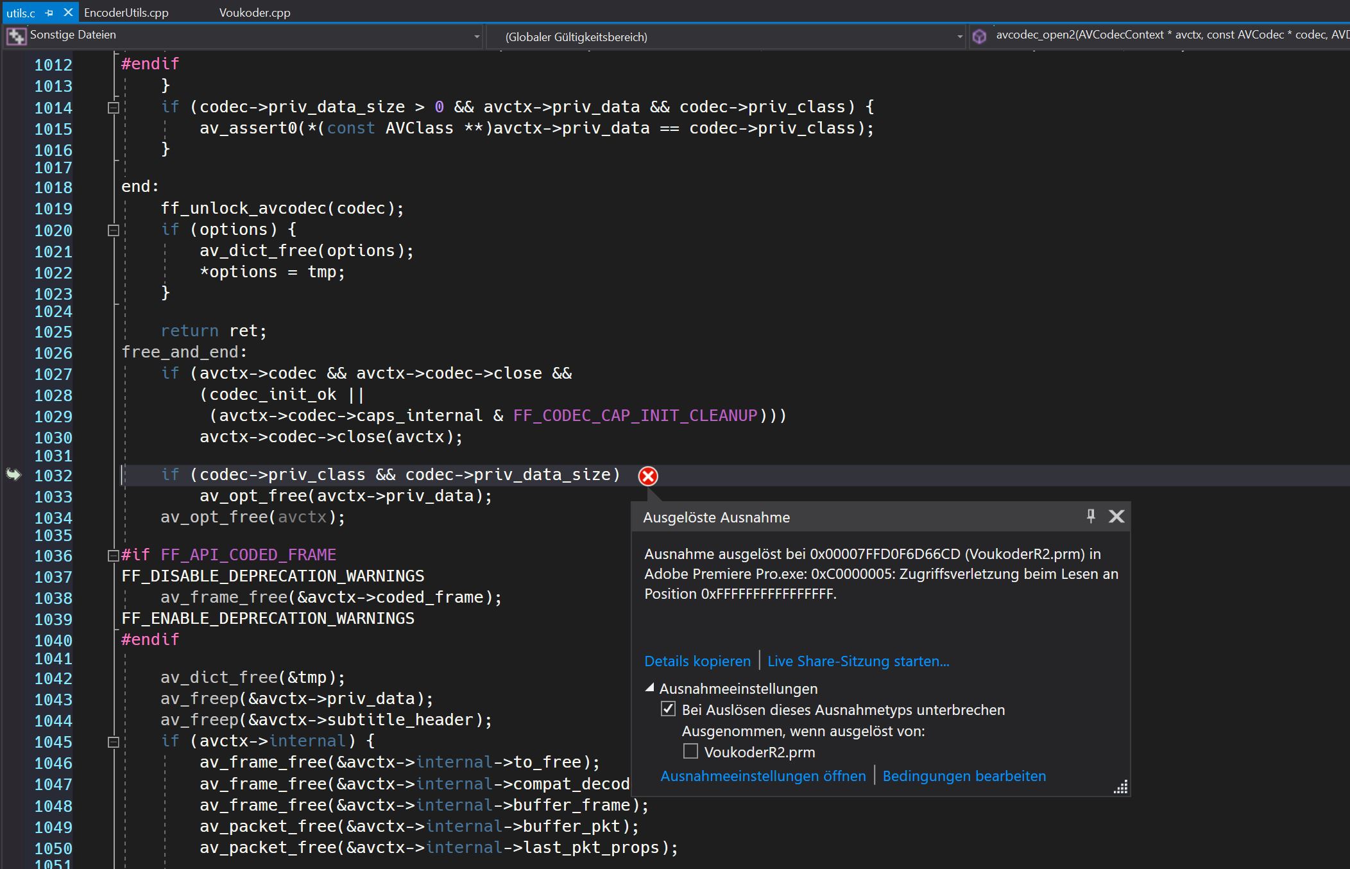Close the Ausgelöste Ausnahme popup

click(1116, 516)
